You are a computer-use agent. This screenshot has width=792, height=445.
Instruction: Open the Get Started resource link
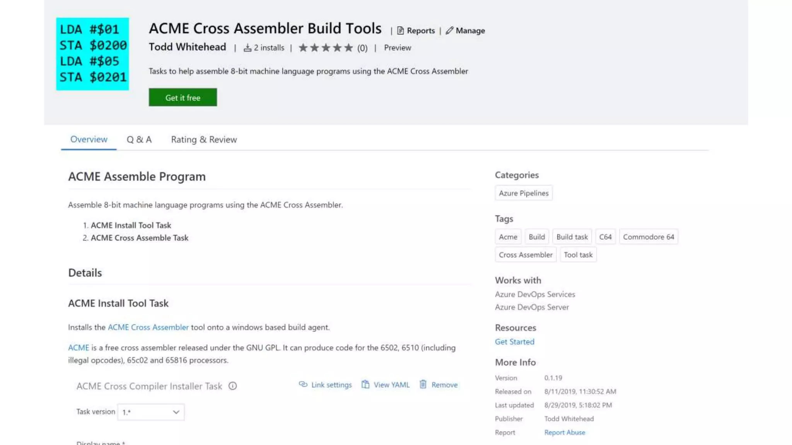[514, 341]
